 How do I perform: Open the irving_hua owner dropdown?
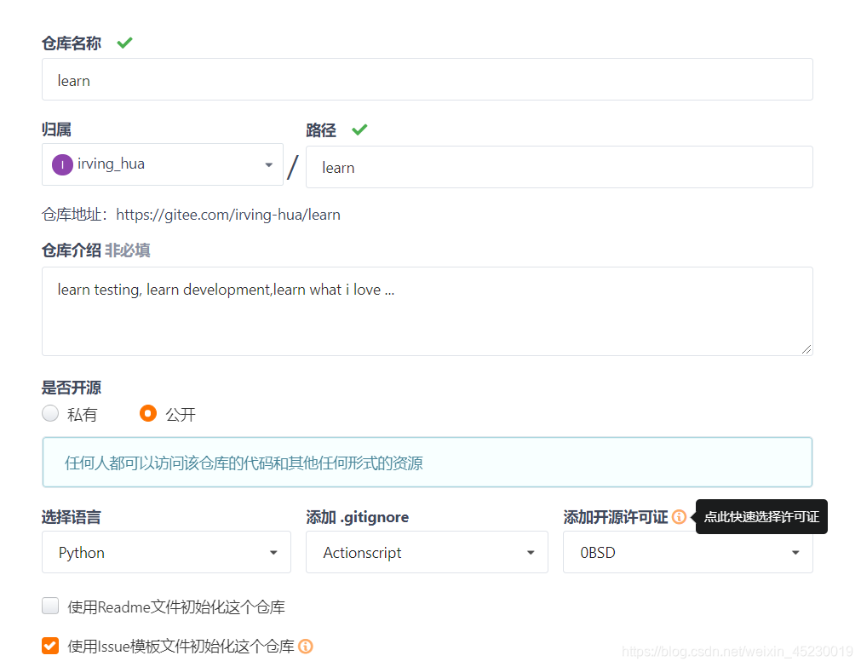click(x=163, y=164)
